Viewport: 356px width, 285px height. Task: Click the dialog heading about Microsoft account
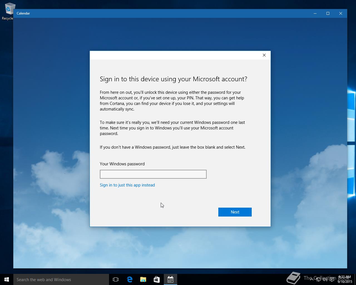pyautogui.click(x=174, y=79)
